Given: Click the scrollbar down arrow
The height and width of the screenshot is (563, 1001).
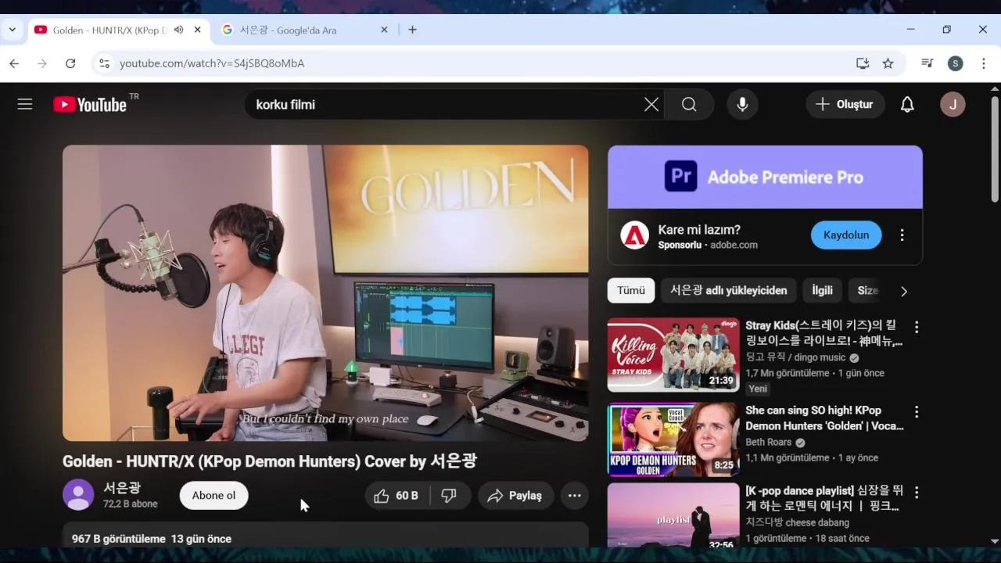Looking at the screenshot, I should 994,541.
